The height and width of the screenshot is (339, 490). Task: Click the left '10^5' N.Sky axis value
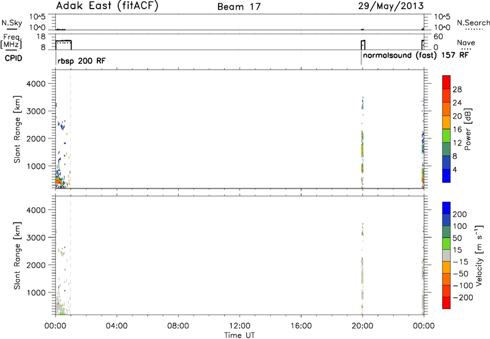pos(37,17)
